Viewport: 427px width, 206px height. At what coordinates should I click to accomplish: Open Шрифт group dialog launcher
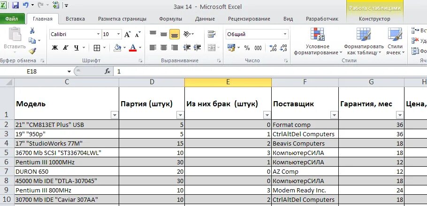[140, 61]
